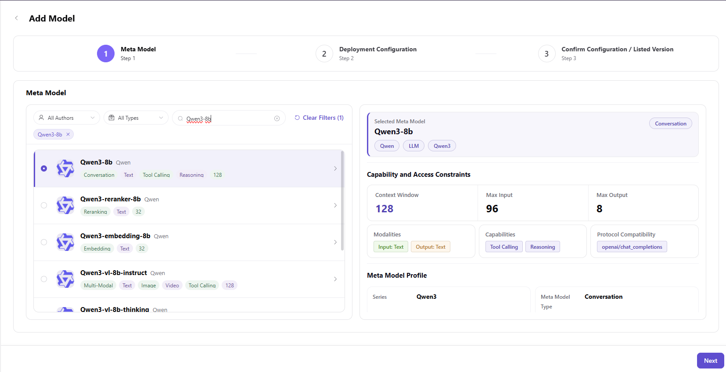The width and height of the screenshot is (726, 372).
Task: Click the openai/chat_completions protocol tag
Action: [632, 247]
